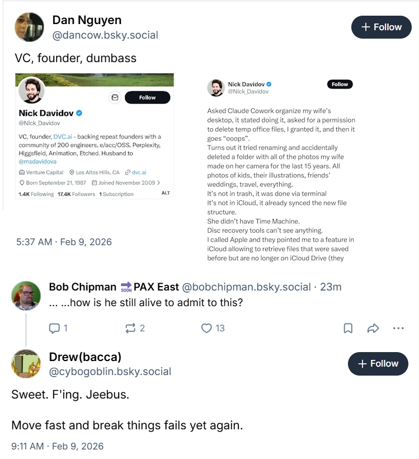Viewport: 419px width, 459px height.
Task: Open more options ellipsis on Bob's post
Action: 398,328
